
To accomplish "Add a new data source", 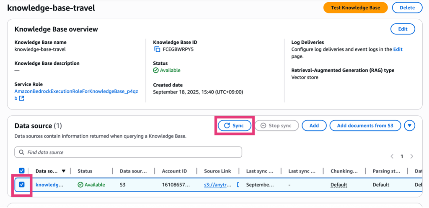I will coord(314,126).
